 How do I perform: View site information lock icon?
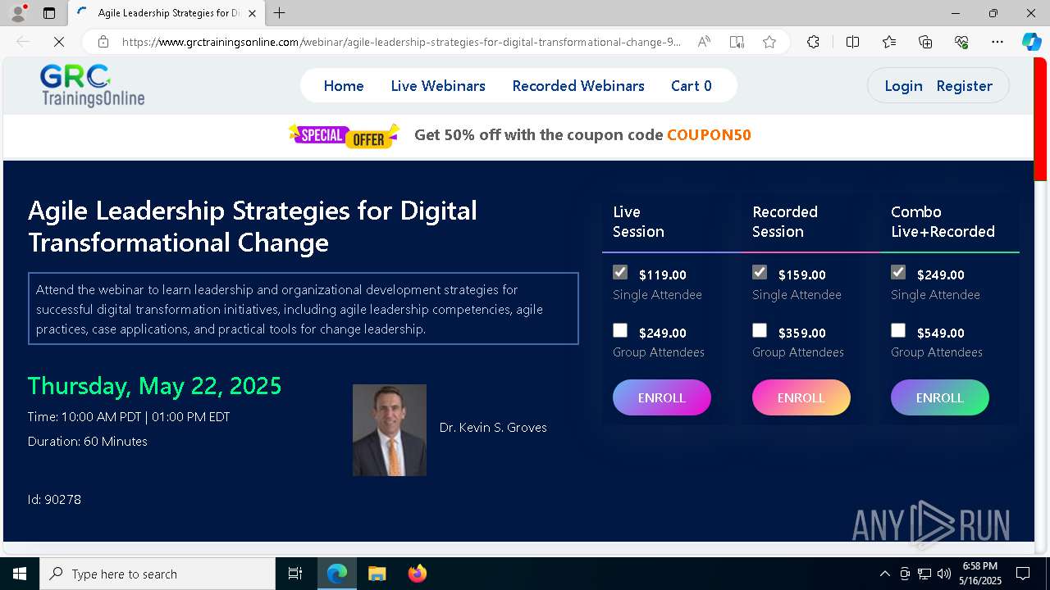[x=103, y=42]
